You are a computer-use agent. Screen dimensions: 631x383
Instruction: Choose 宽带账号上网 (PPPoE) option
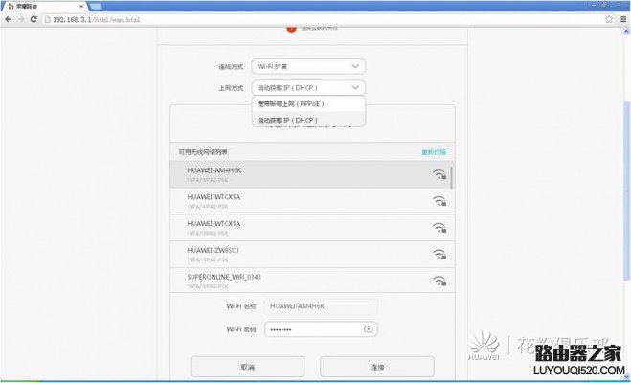click(308, 104)
